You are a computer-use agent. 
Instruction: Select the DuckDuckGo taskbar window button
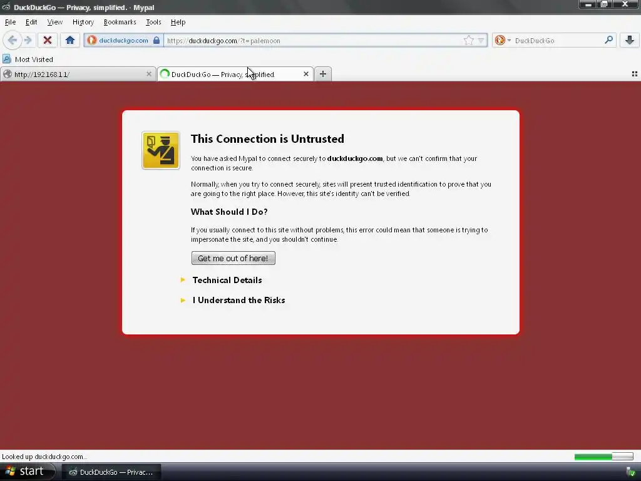[x=111, y=472]
